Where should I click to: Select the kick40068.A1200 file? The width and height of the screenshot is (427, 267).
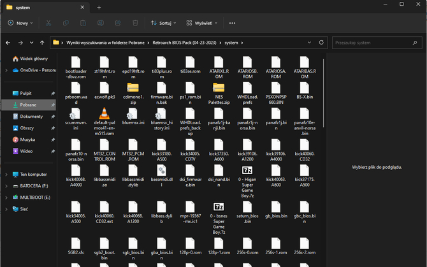click(133, 213)
